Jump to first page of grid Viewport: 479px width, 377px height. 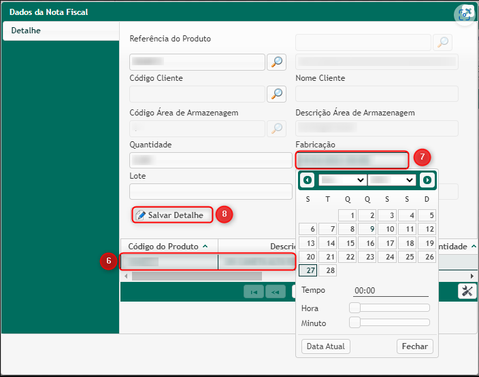254,291
